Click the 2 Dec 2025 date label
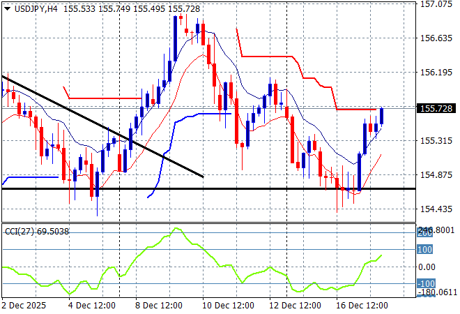 pos(24,306)
